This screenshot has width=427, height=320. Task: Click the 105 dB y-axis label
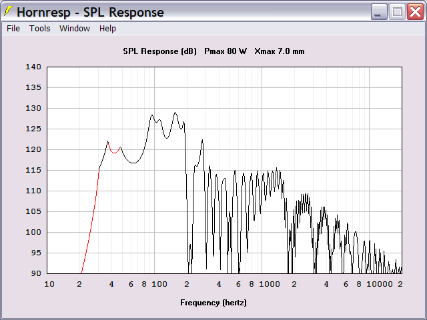[x=33, y=211]
